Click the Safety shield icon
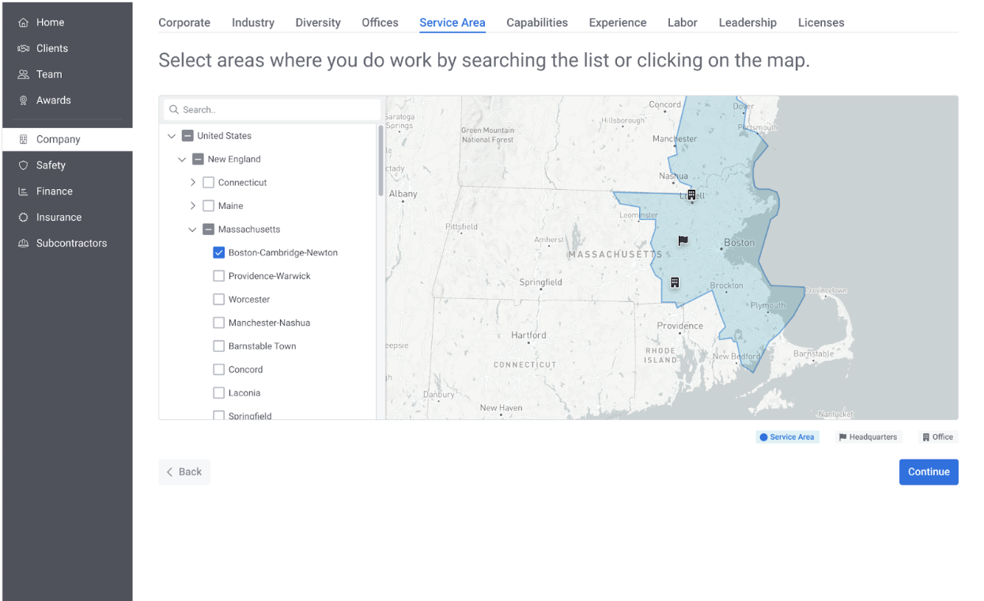Image resolution: width=984 pixels, height=601 pixels. click(x=23, y=165)
